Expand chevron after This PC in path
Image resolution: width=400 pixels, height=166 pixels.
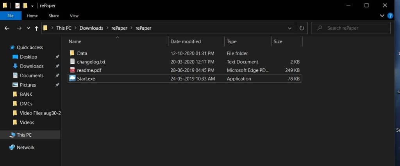coord(75,28)
